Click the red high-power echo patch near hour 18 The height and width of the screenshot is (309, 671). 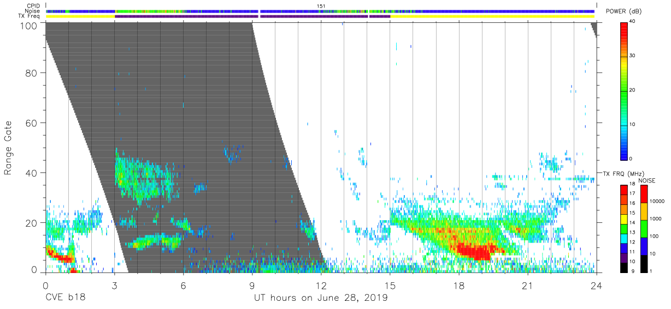tap(475, 251)
